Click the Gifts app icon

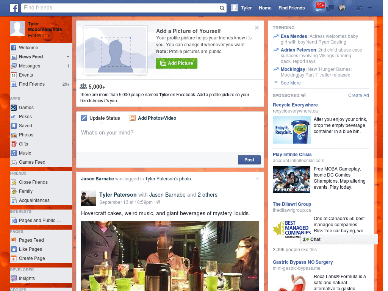tap(14, 144)
